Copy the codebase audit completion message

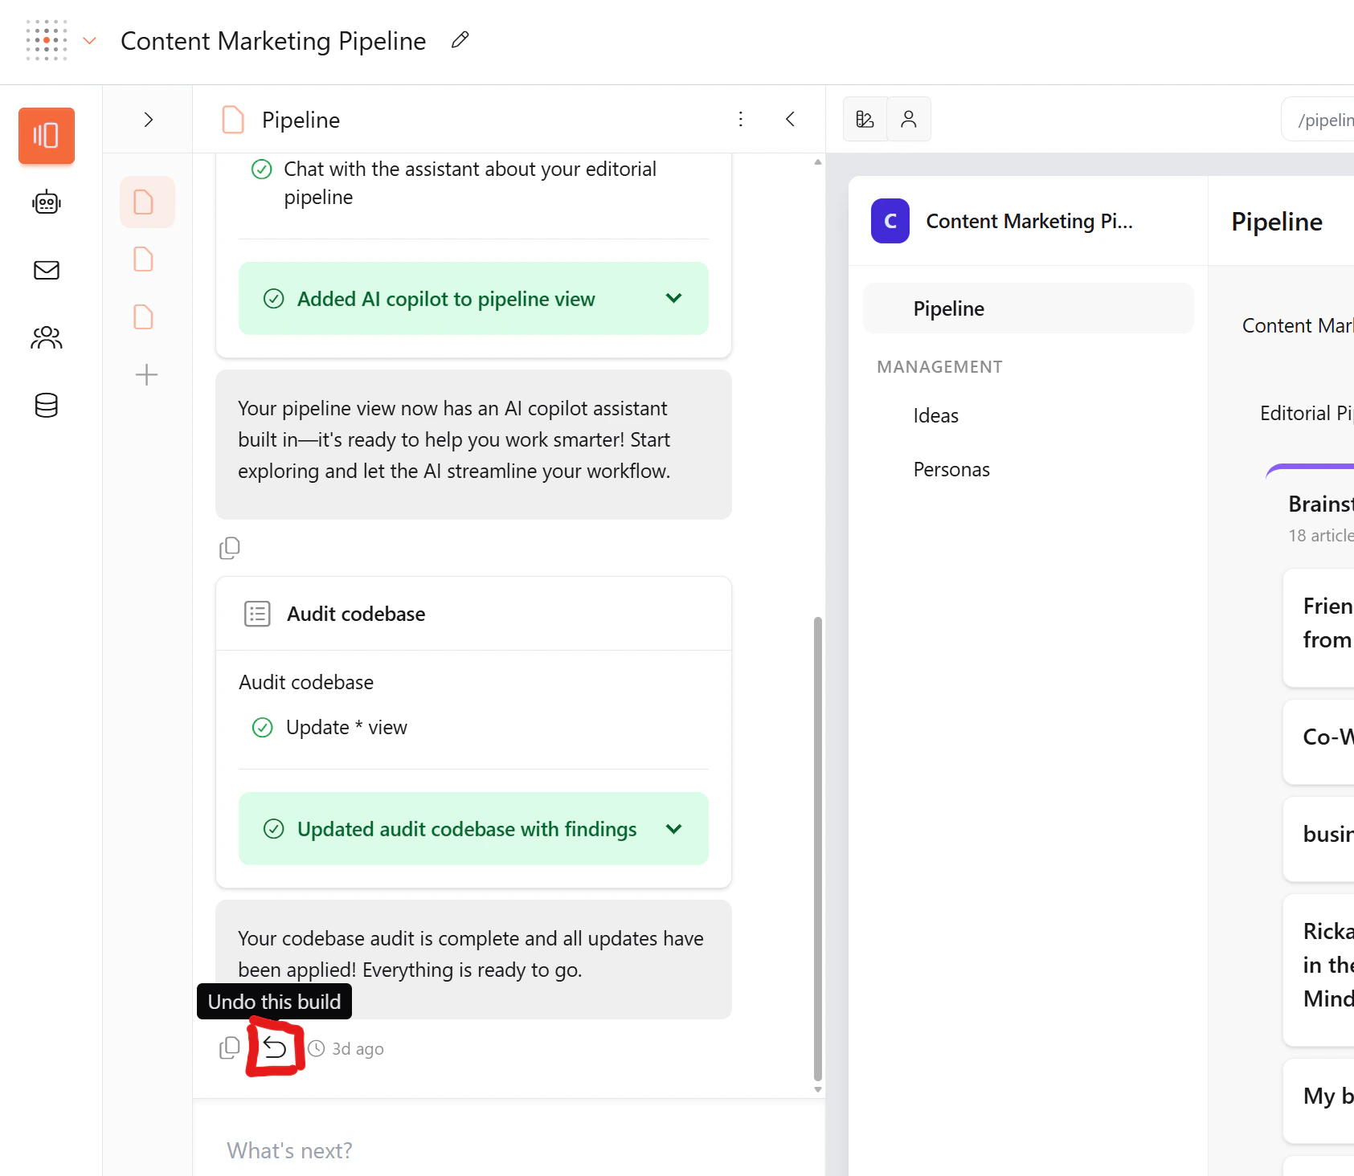pos(229,1047)
